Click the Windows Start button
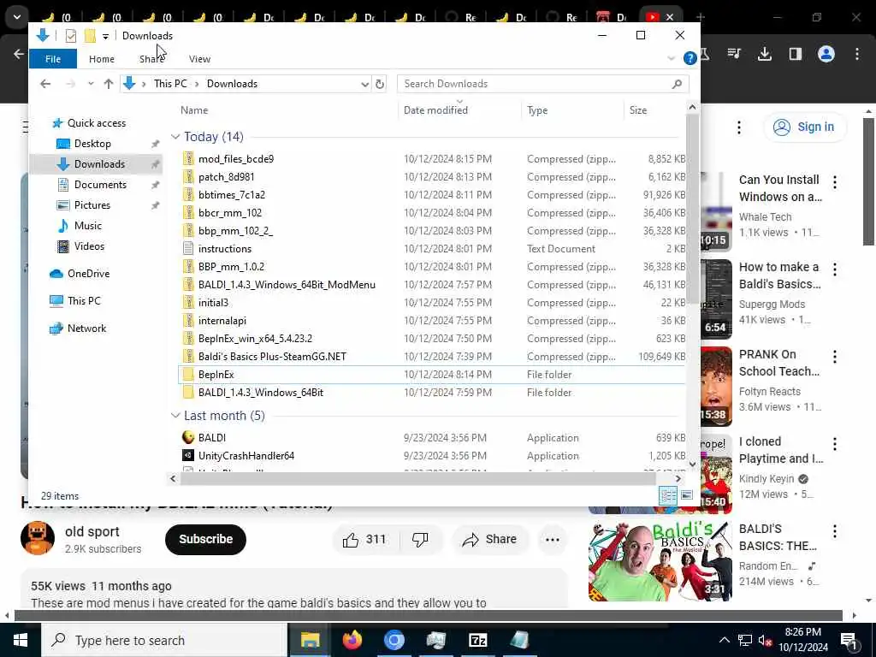The height and width of the screenshot is (657, 876). [21, 640]
